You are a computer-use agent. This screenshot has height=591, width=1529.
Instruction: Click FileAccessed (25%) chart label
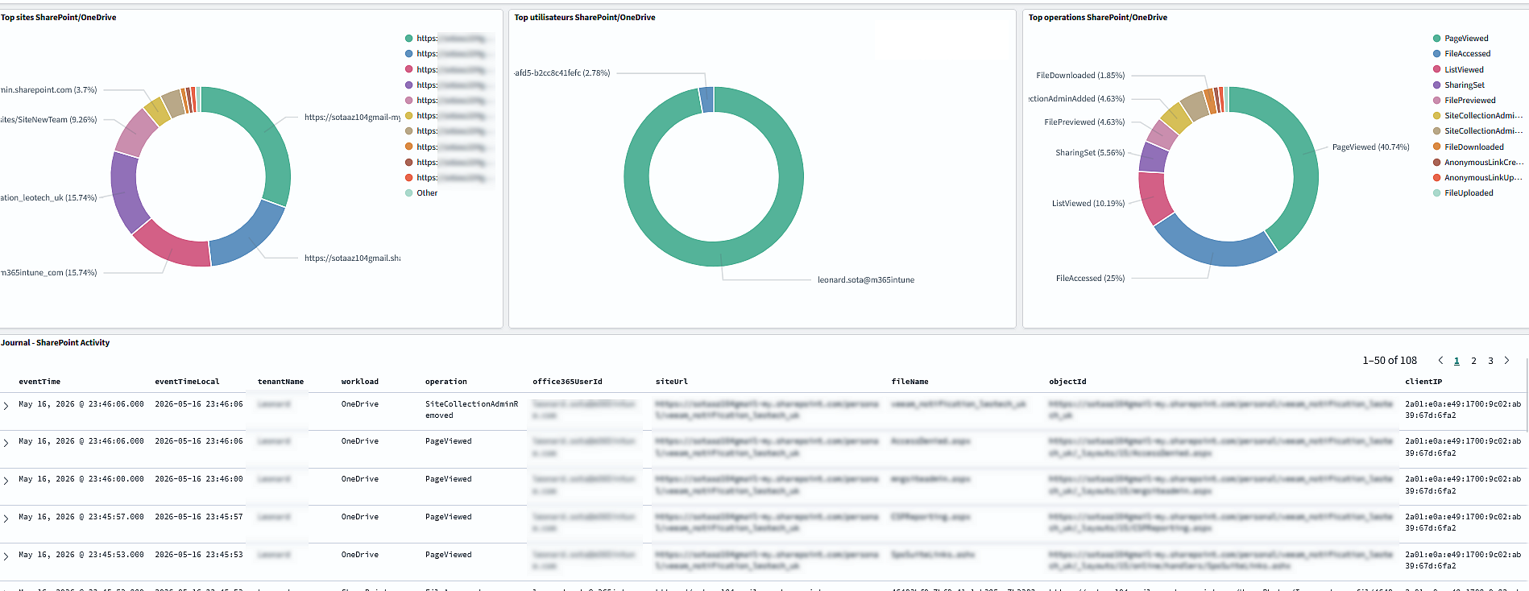tap(1090, 279)
